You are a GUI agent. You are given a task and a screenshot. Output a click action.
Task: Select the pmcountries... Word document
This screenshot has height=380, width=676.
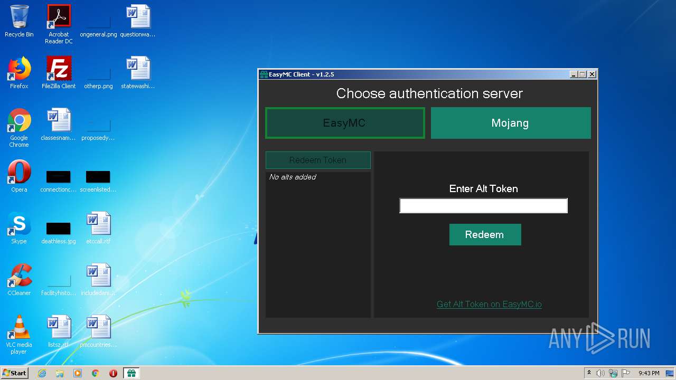98,332
